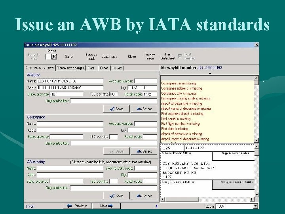
Task: Click the Shipper Account number field
Action: (145, 81)
